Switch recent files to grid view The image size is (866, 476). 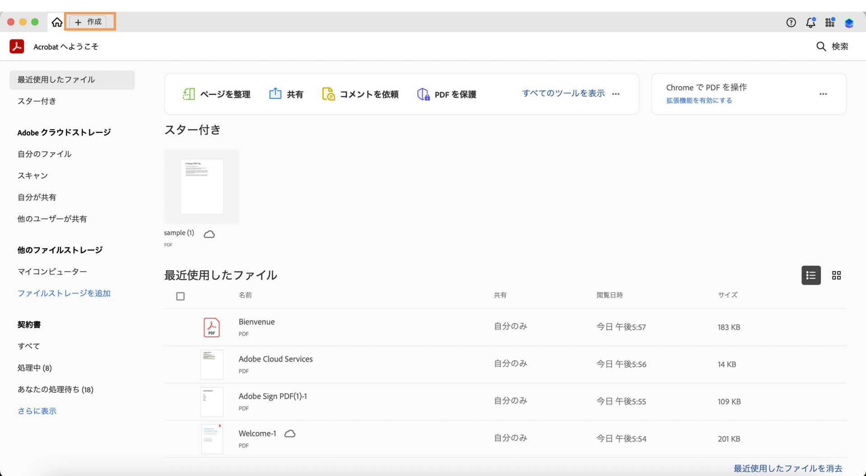836,275
